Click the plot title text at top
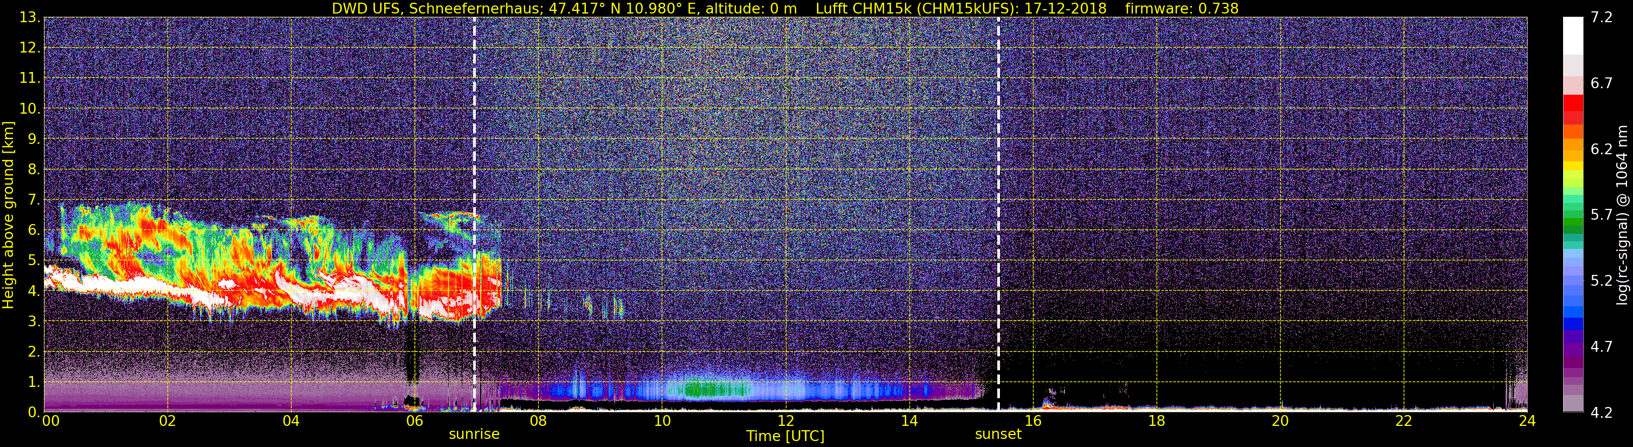The width and height of the screenshot is (1633, 447). [x=785, y=8]
